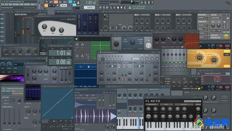Click the download icon beside news panel
232x131 pixels.
130,7
